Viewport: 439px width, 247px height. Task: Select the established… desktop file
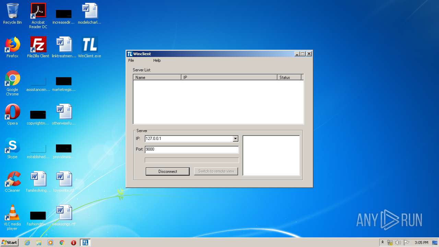point(38,151)
